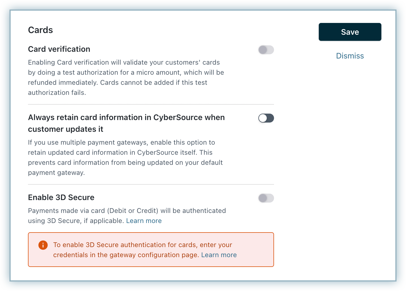This screenshot has width=406, height=291.
Task: Click the Enable 3D Secure heading
Action: click(x=61, y=198)
